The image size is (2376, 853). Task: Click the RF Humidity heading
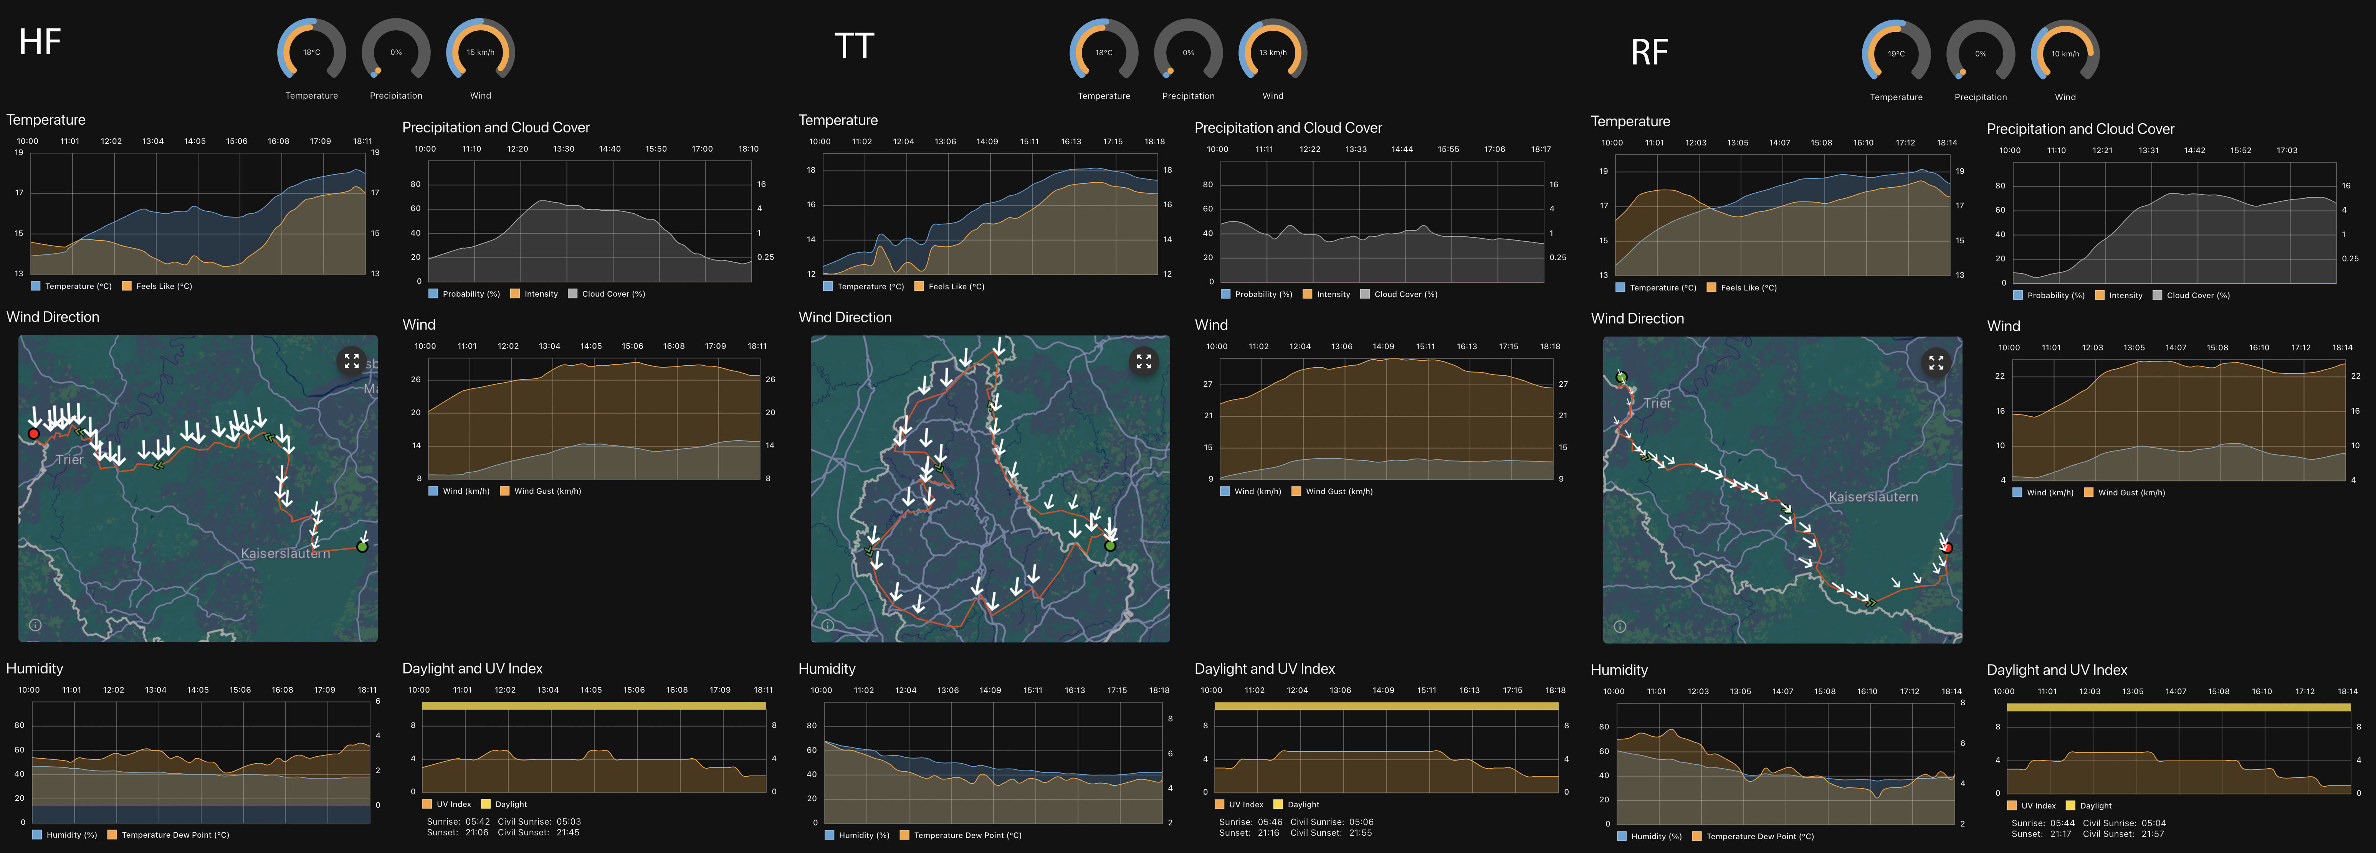coord(1619,670)
